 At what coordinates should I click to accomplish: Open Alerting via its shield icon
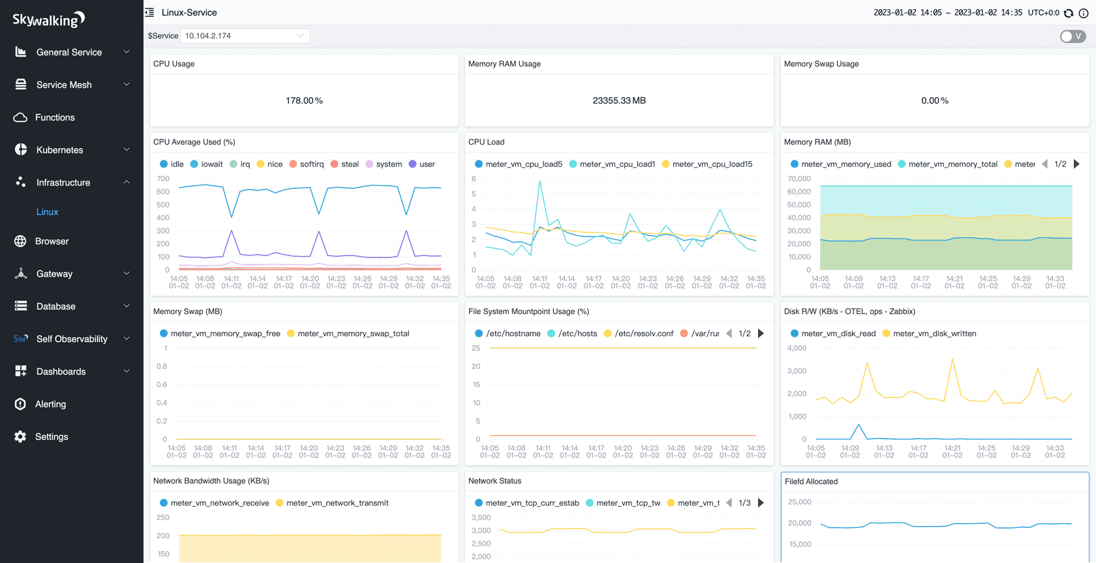(x=20, y=404)
